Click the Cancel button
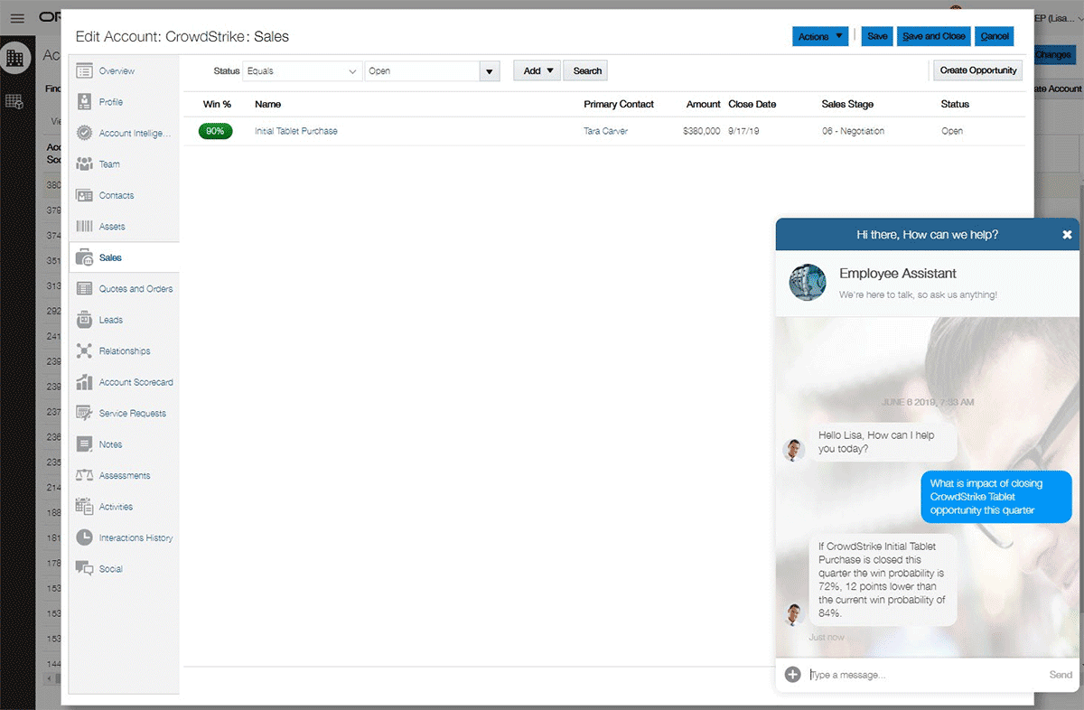This screenshot has width=1084, height=710. (x=995, y=36)
